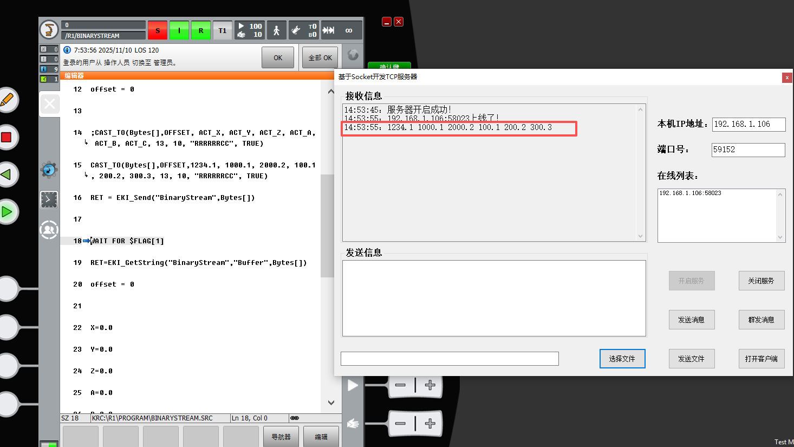Screen dimensions: 794x447
Task: Click the 群发消息 broadcast button
Action: tap(762, 320)
